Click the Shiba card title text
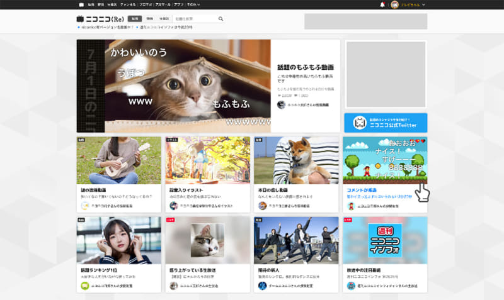 (x=273, y=190)
